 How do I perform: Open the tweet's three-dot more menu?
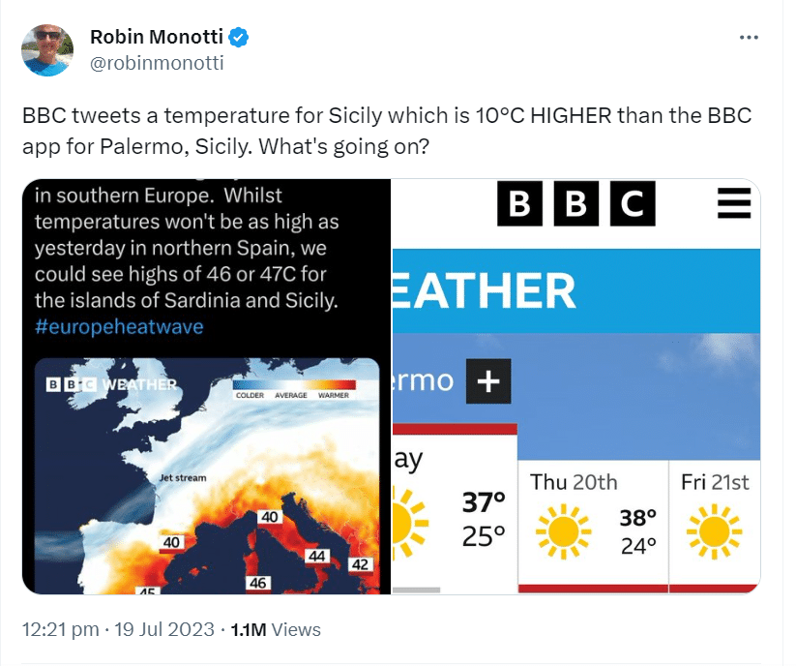coord(749,38)
